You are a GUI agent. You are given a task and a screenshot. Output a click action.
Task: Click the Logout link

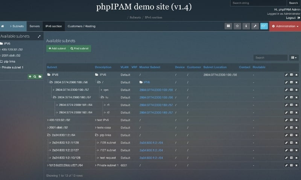290,18
